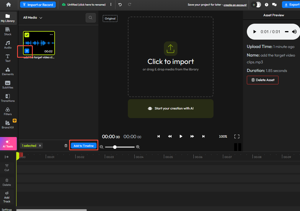Adjust the timeline zoom slider handle
Viewport: 300px width, 211px height.
click(x=115, y=147)
